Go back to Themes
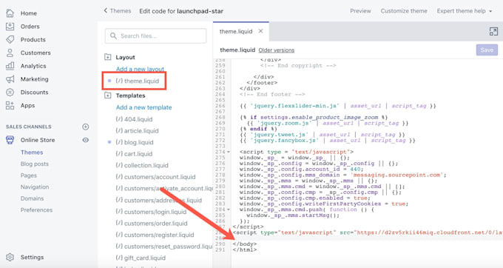This screenshot has height=268, width=503. (x=118, y=11)
